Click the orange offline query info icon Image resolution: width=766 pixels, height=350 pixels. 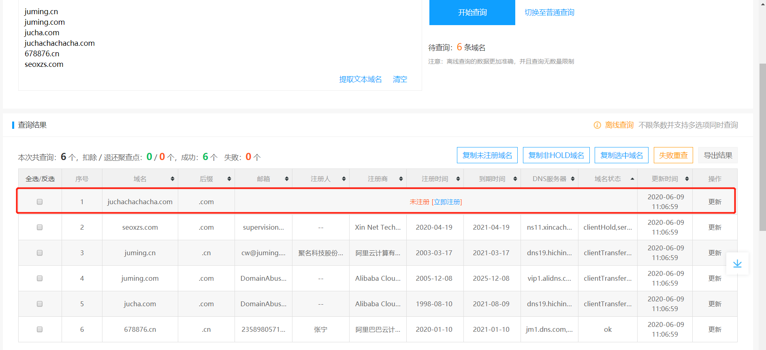coord(597,125)
